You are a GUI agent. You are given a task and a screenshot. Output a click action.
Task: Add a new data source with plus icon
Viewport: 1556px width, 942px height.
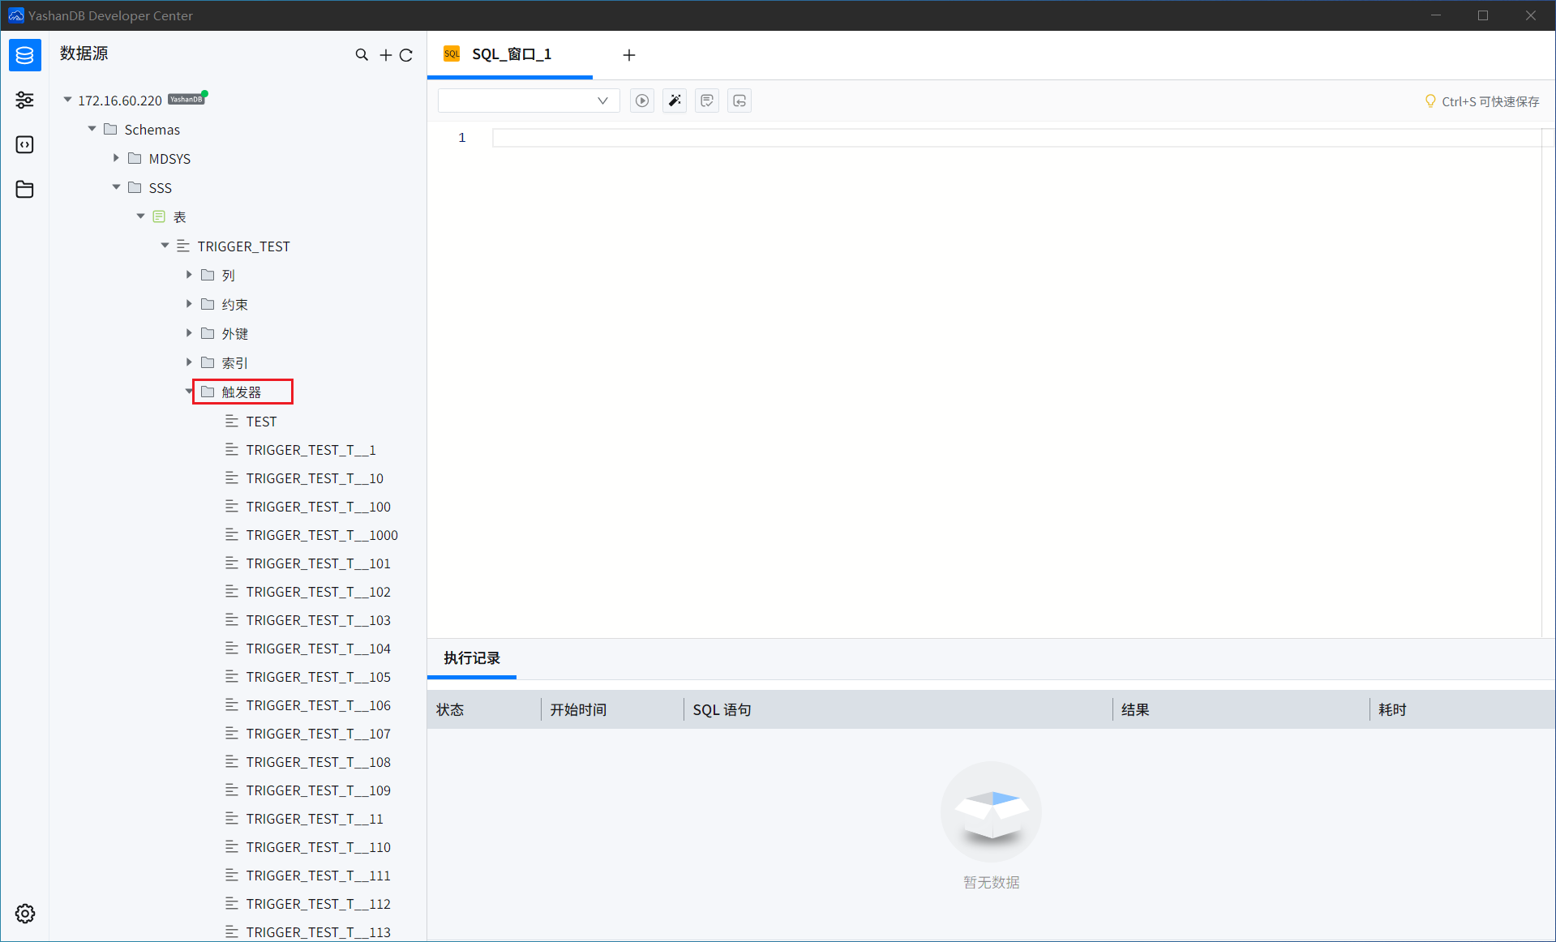click(385, 55)
